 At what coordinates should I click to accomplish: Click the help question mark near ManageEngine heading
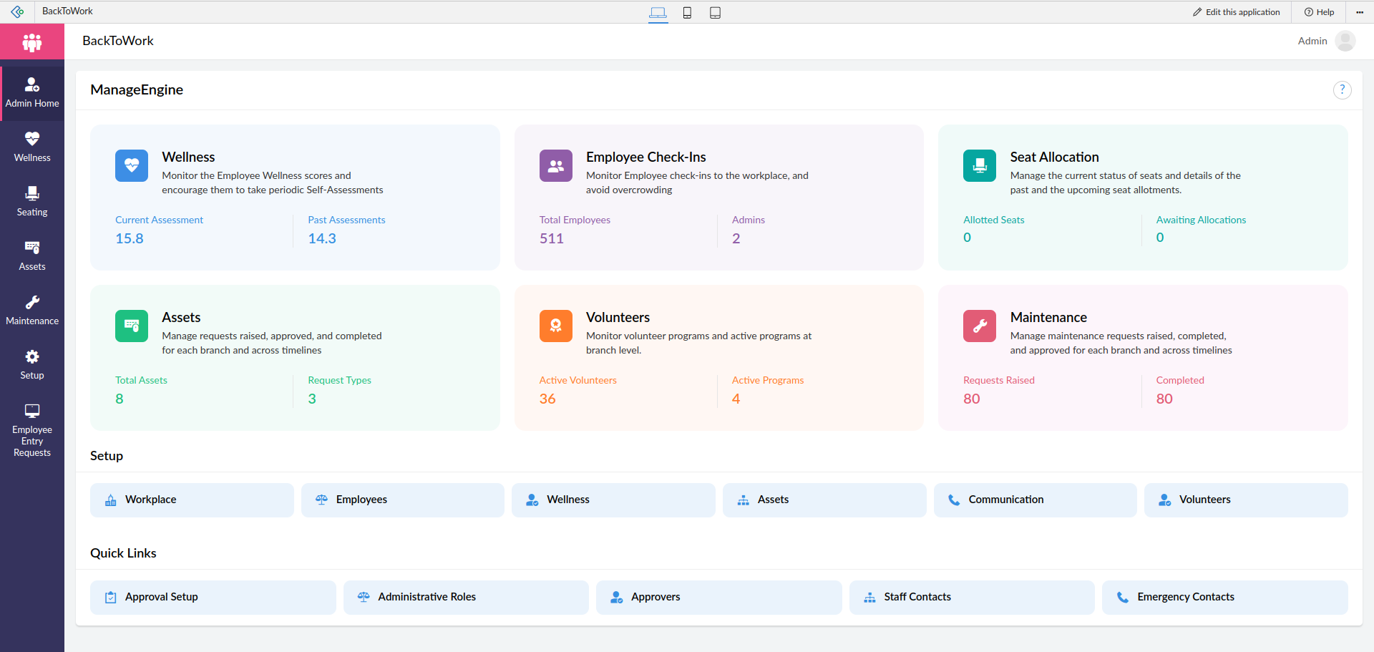pos(1343,89)
